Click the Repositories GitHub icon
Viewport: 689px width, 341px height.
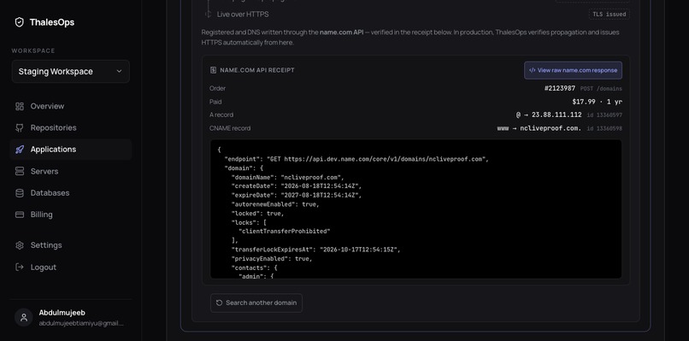pyautogui.click(x=20, y=128)
